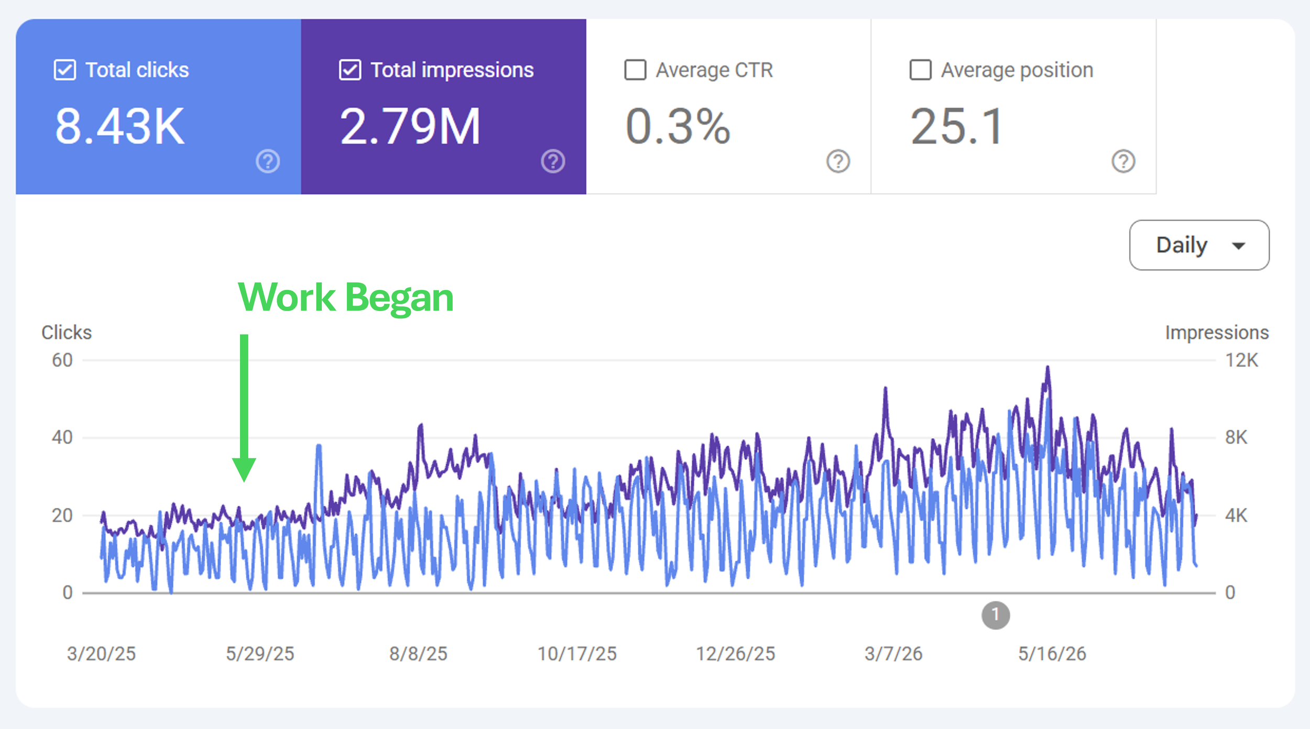Click the 60 clicks axis label
The width and height of the screenshot is (1310, 729).
(x=62, y=360)
